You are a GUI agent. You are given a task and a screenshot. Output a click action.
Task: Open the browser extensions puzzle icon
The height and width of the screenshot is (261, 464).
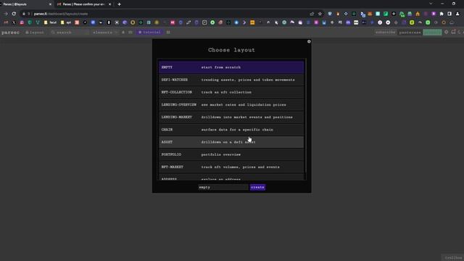pyautogui.click(x=442, y=14)
